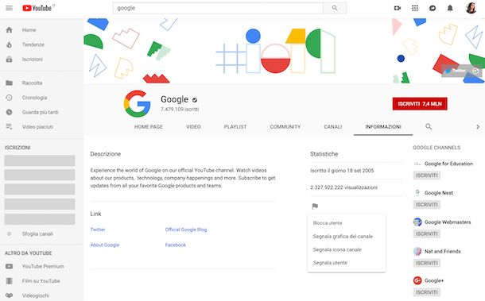Search within channel magnifier icon
Viewport: 485px width, 301px height.
click(x=429, y=126)
